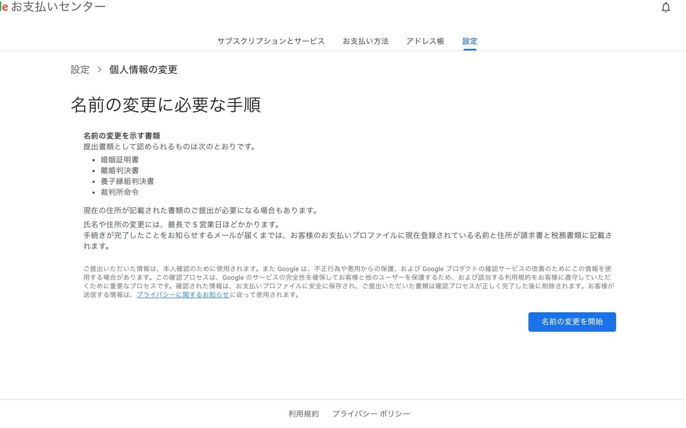Select the 設定 tab in navigation
This screenshot has height=428, width=686.
click(x=470, y=41)
